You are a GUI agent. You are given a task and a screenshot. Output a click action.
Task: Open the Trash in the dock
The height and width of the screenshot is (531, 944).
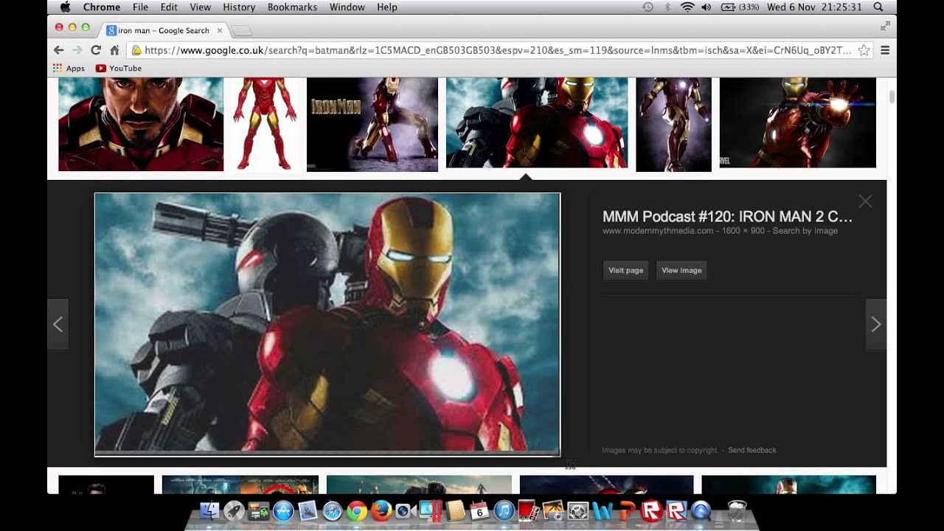(x=737, y=510)
